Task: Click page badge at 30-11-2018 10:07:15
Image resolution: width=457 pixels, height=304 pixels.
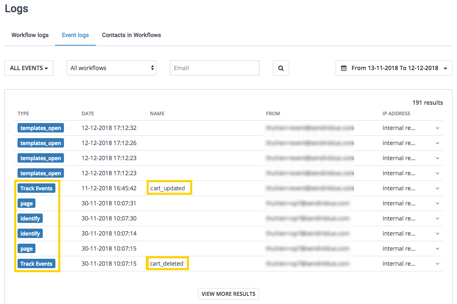Action: [x=26, y=249]
